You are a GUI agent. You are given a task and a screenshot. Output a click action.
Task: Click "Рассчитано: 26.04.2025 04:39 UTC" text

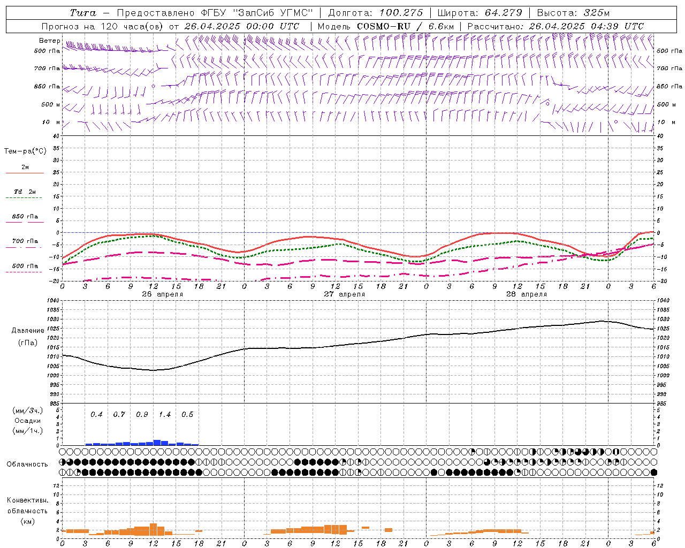pyautogui.click(x=555, y=26)
